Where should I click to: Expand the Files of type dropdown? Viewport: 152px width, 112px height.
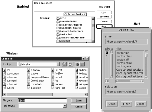(65, 106)
